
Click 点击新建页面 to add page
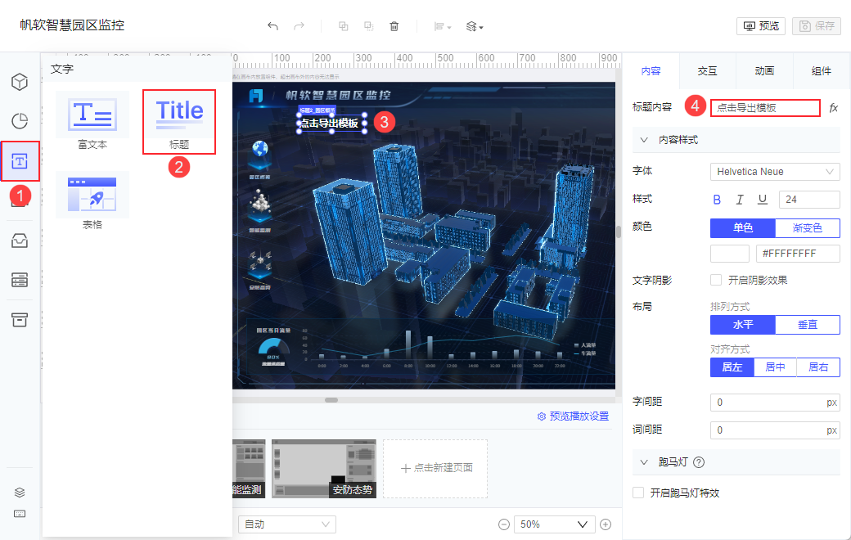(435, 468)
